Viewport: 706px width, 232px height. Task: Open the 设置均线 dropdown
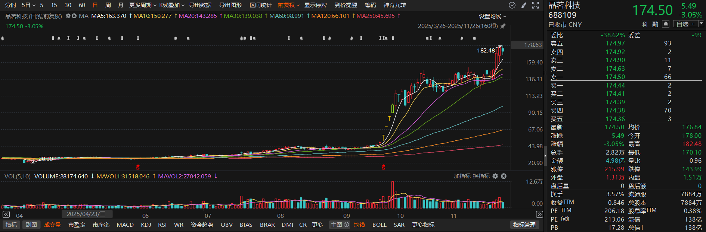(492, 16)
